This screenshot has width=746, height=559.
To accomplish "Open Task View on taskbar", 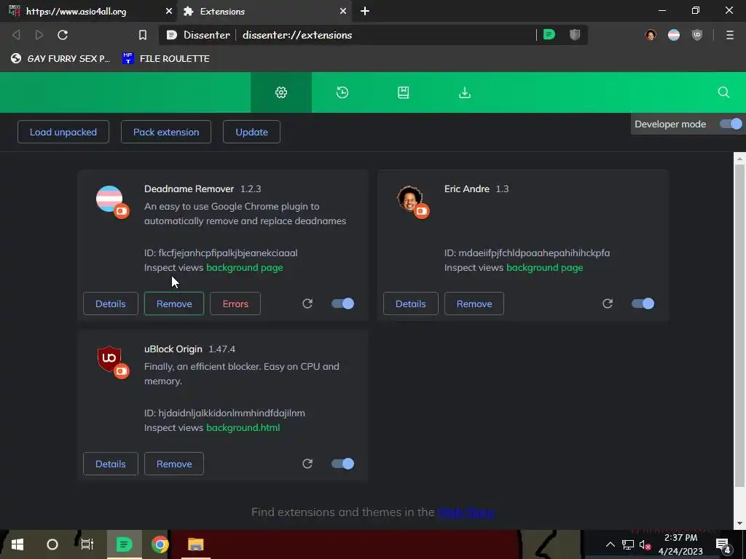I will tap(87, 544).
